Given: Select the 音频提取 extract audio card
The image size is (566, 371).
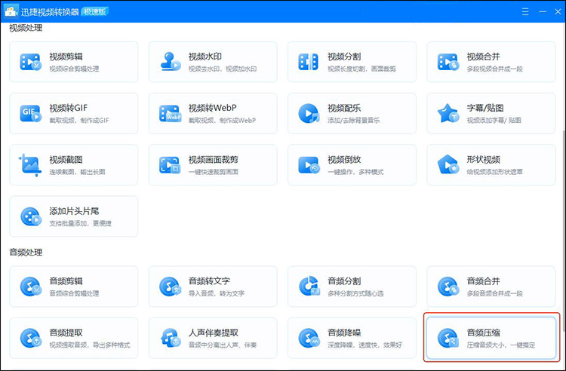Looking at the screenshot, I should 74,338.
